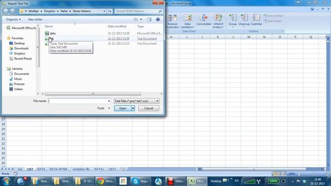Switch to DATA sheet tab
Image resolution: width=331 pixels, height=186 pixels.
[41, 169]
